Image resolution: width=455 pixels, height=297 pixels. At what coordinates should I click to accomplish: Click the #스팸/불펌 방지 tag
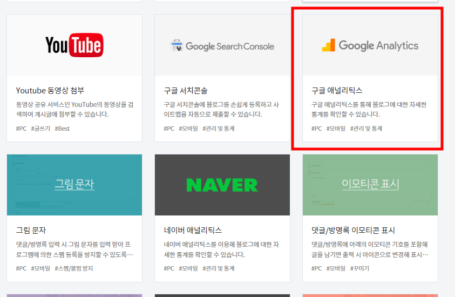coord(74,268)
